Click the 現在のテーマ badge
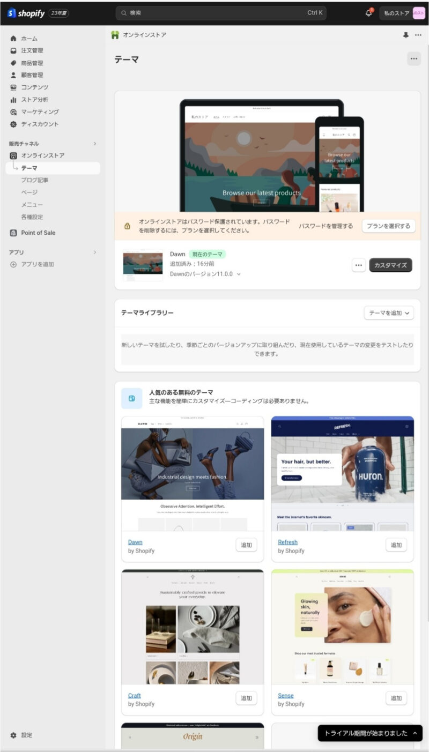429x752 pixels. [x=207, y=254]
